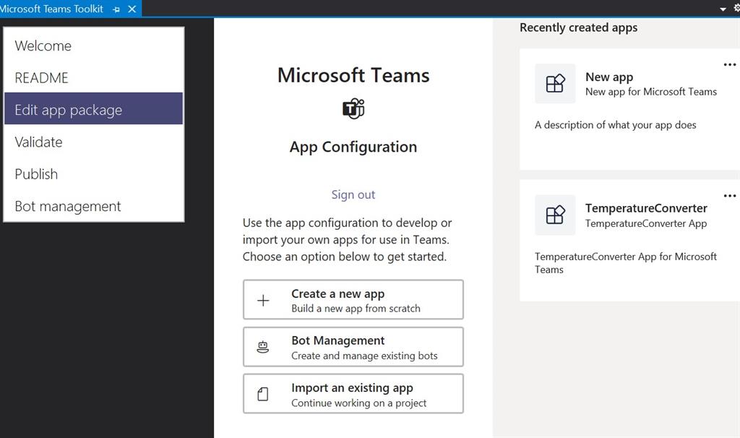
Task: Click 'TemperatureConverter App for Microsoft Teams' description
Action: (626, 263)
